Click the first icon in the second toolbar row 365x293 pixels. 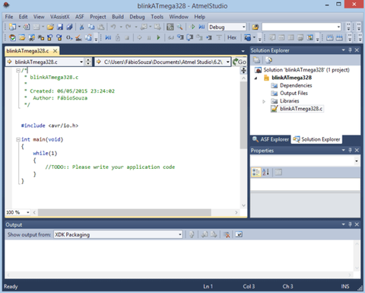point(12,37)
